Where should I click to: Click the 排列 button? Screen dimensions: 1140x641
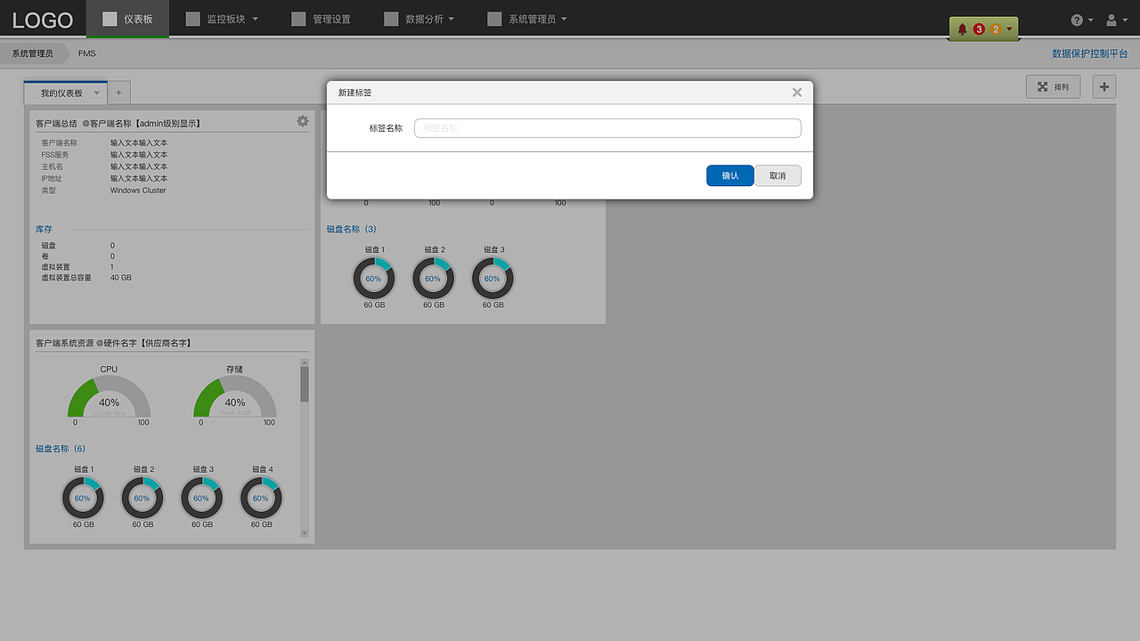point(1053,86)
